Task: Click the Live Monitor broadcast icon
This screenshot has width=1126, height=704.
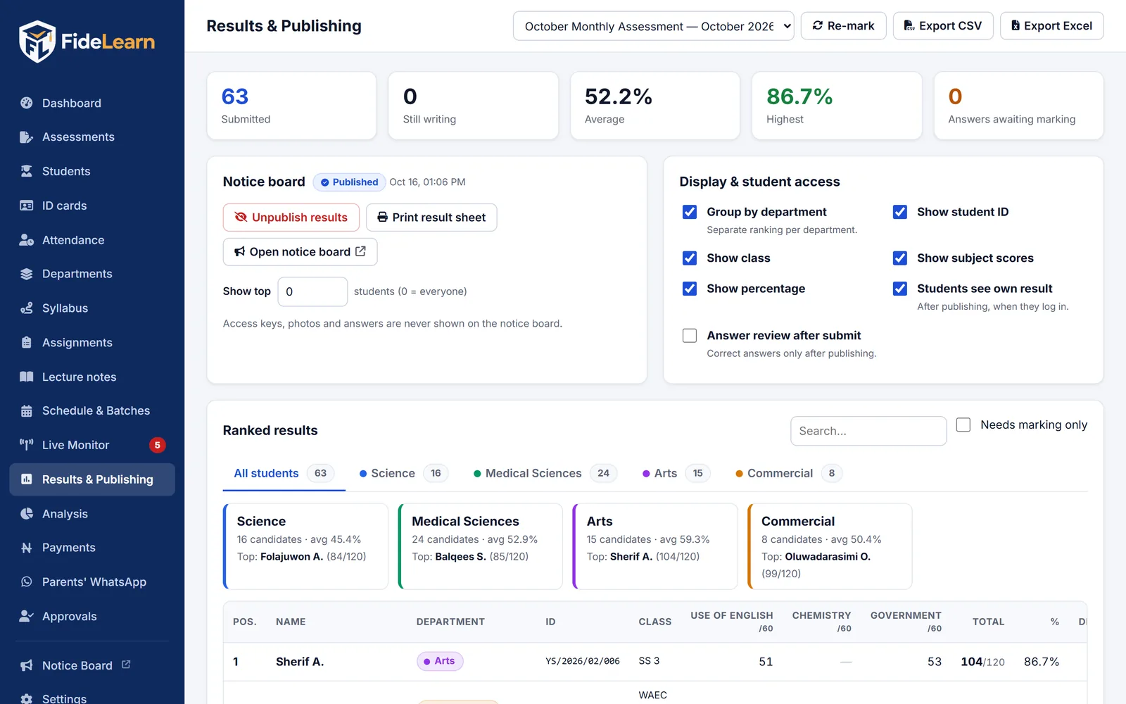Action: pyautogui.click(x=27, y=445)
